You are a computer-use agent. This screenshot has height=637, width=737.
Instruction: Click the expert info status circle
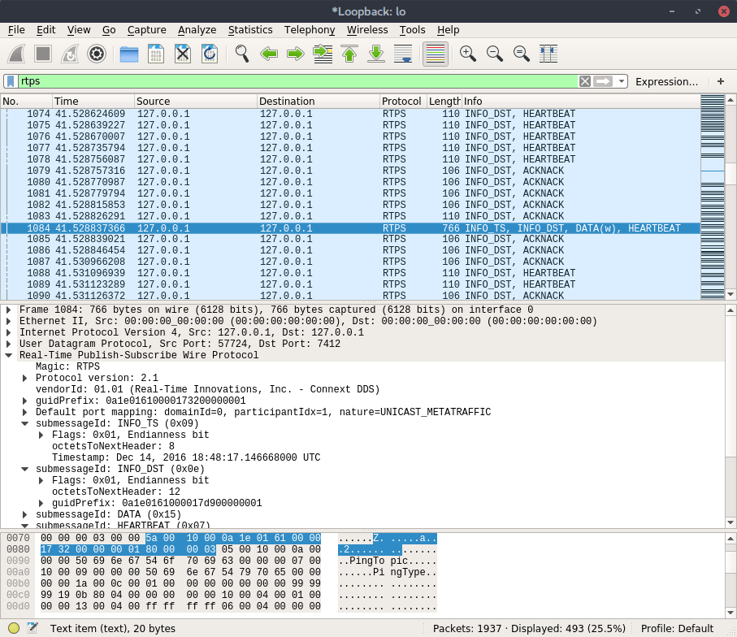coord(14,628)
